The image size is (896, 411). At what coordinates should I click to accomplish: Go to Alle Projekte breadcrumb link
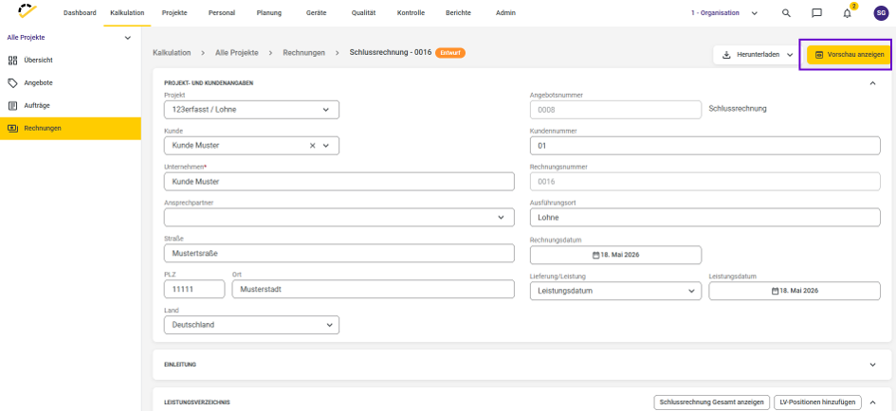tap(237, 52)
